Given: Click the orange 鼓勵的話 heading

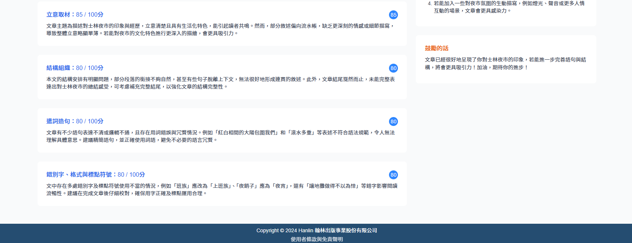Looking at the screenshot, I should point(437,48).
